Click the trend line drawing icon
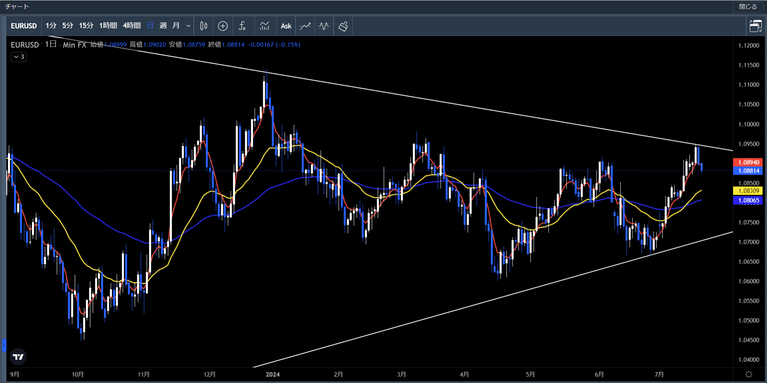Viewport: 767px width, 383px height. pos(305,26)
